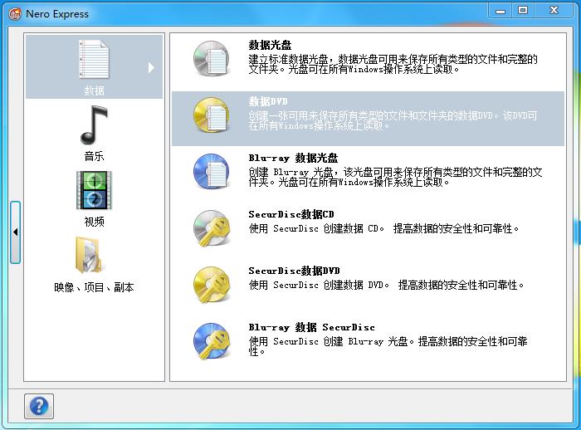581x430 pixels.
Task: Click the 数据光盘 description about 标准数据光盘
Action: (x=393, y=64)
